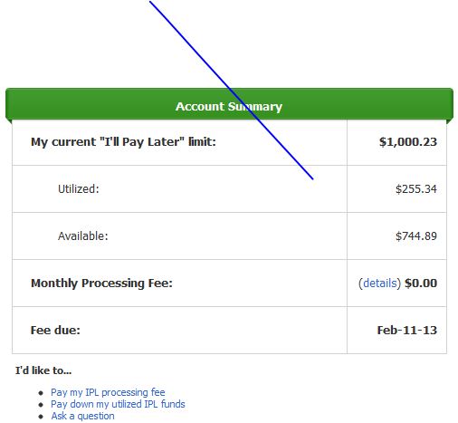Click the green Account Summary header
458x423 pixels.
(x=229, y=104)
